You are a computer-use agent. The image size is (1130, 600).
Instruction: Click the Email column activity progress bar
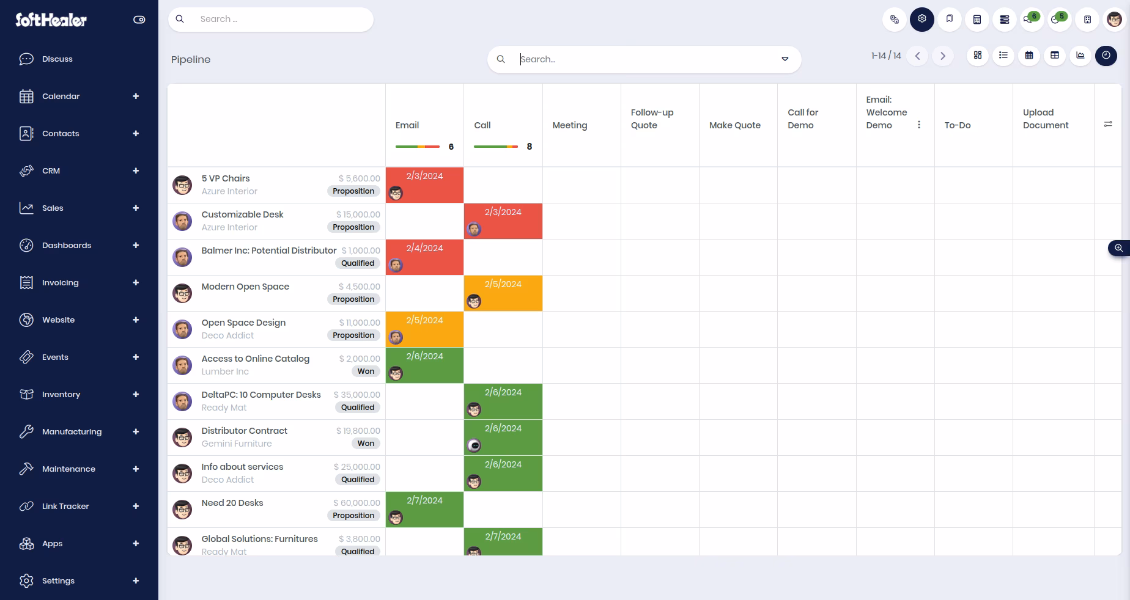(418, 147)
